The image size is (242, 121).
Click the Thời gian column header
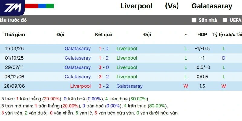coord(14,34)
